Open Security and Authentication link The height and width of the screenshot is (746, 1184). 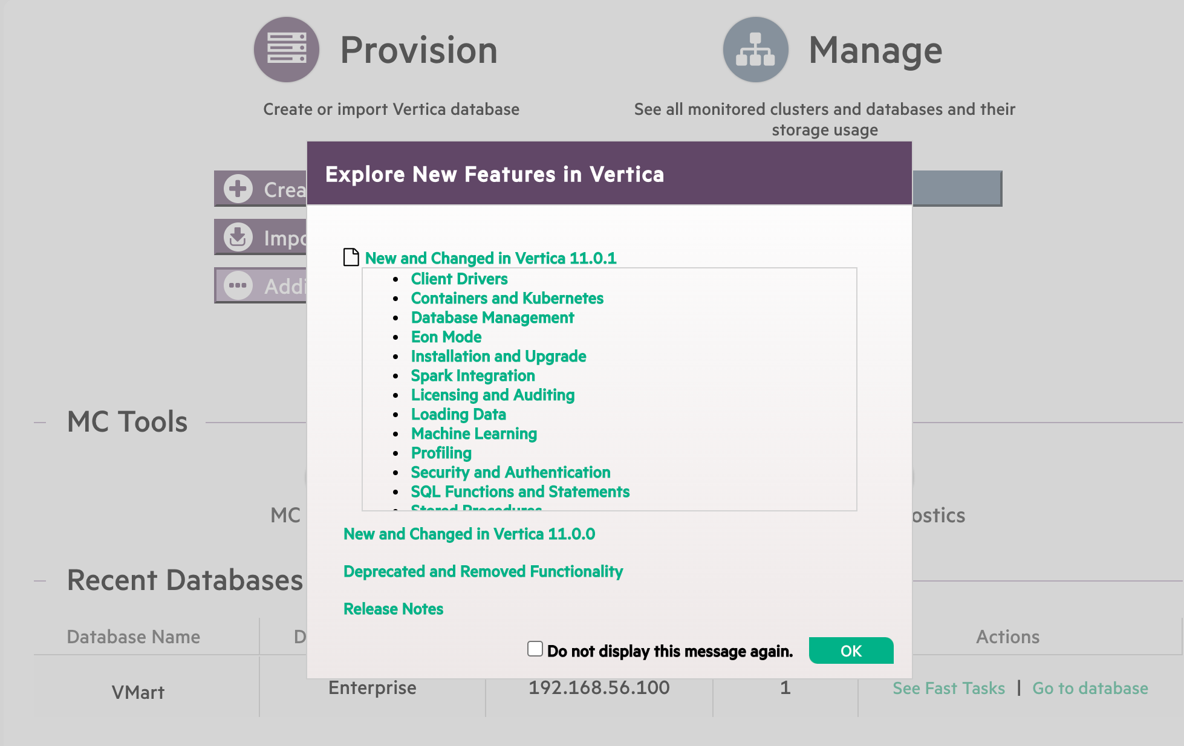point(510,472)
